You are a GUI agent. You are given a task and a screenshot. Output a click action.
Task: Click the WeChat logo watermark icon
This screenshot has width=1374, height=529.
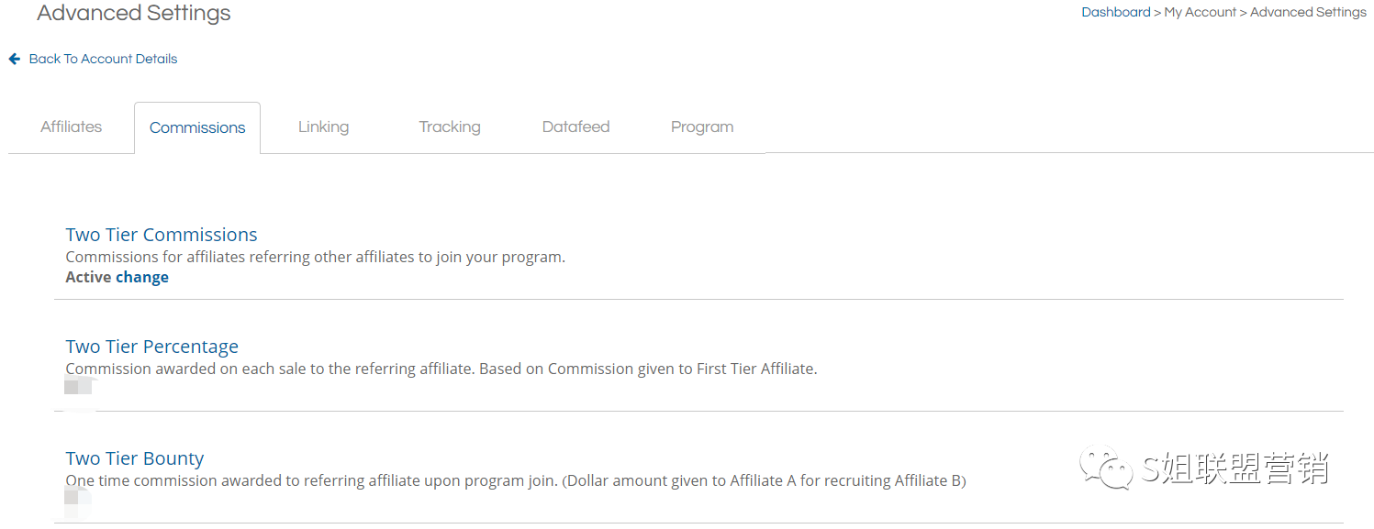pos(1106,468)
